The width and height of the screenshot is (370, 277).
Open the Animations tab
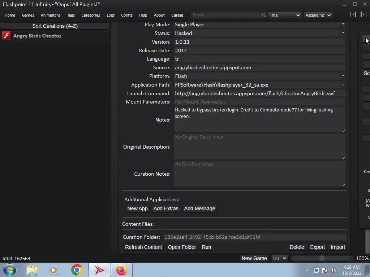[51, 15]
